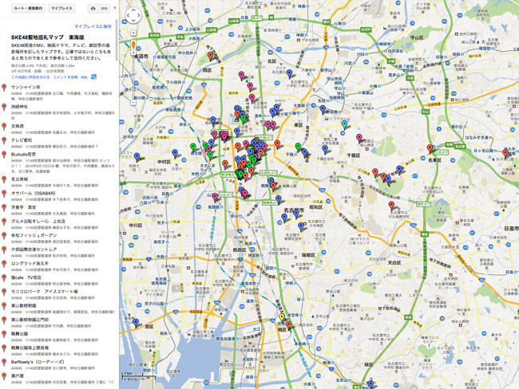Select red pin icon beside 東山動植物園
Image resolution: width=519 pixels, height=389 pixels.
click(x=4, y=306)
